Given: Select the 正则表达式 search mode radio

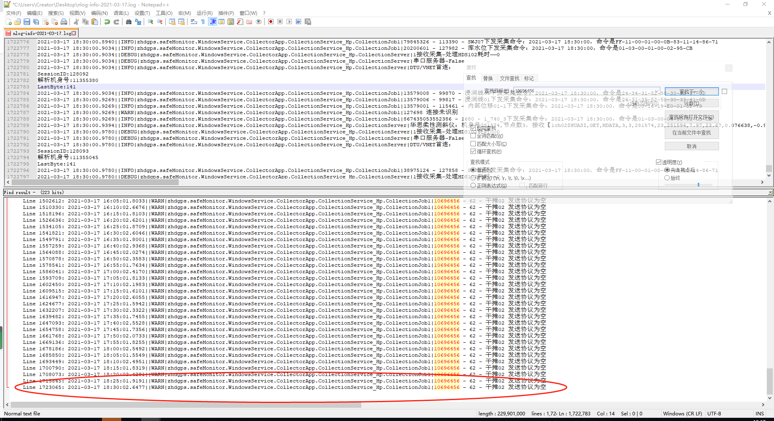Looking at the screenshot, I should pyautogui.click(x=473, y=186).
